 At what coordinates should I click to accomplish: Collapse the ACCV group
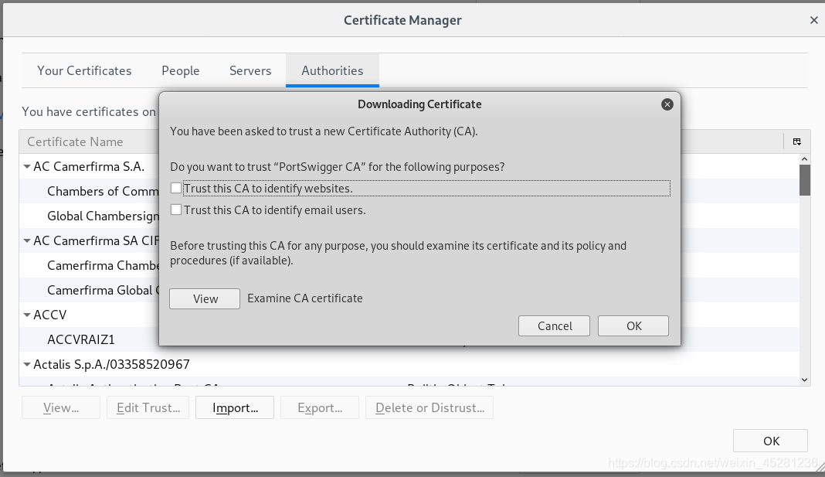click(27, 315)
